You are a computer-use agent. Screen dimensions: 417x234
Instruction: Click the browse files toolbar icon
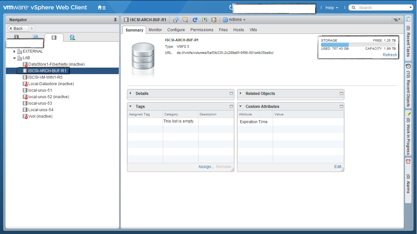click(x=185, y=20)
